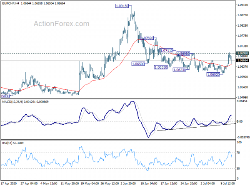Click the RSI 30 level label
250x187 pixels.
pyautogui.click(x=238, y=168)
